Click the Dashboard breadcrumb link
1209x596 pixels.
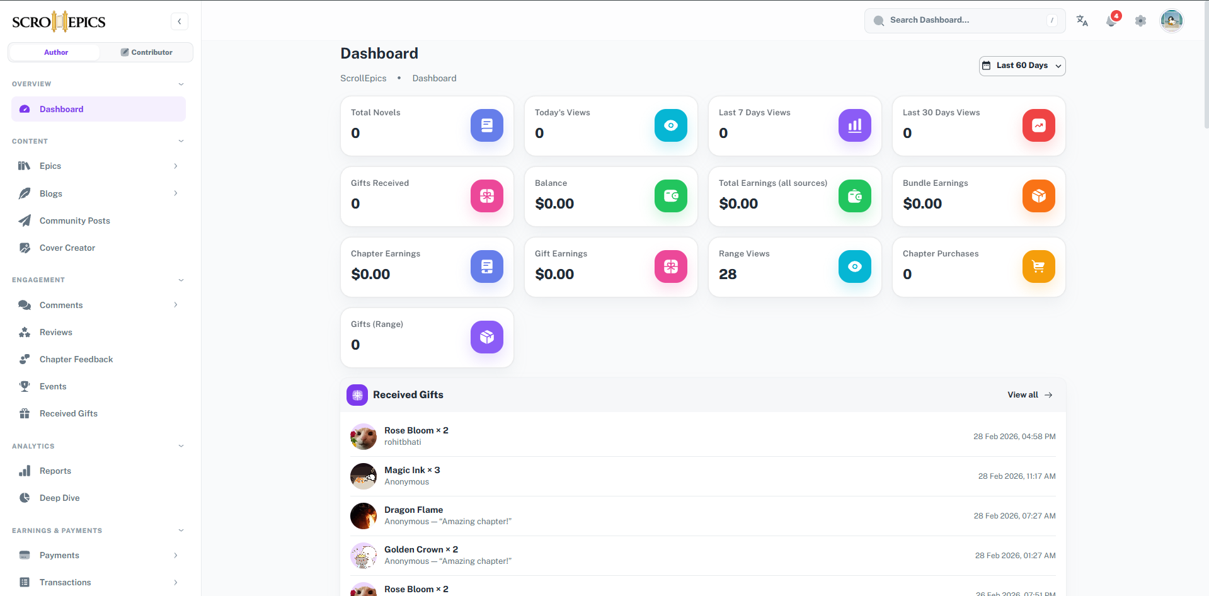(434, 78)
